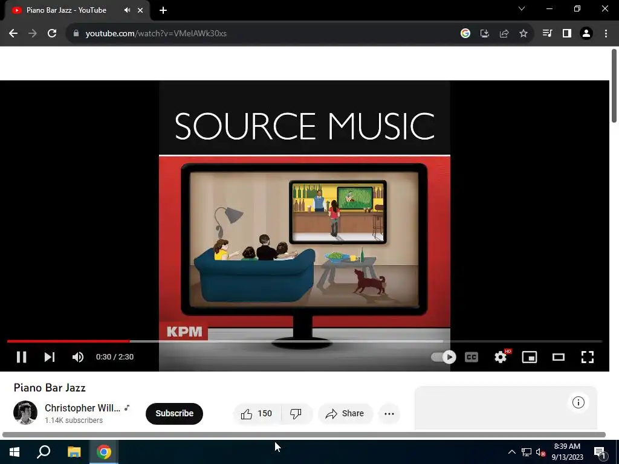Viewport: 619px width, 464px height.
Task: Open the notification center
Action: (600, 452)
